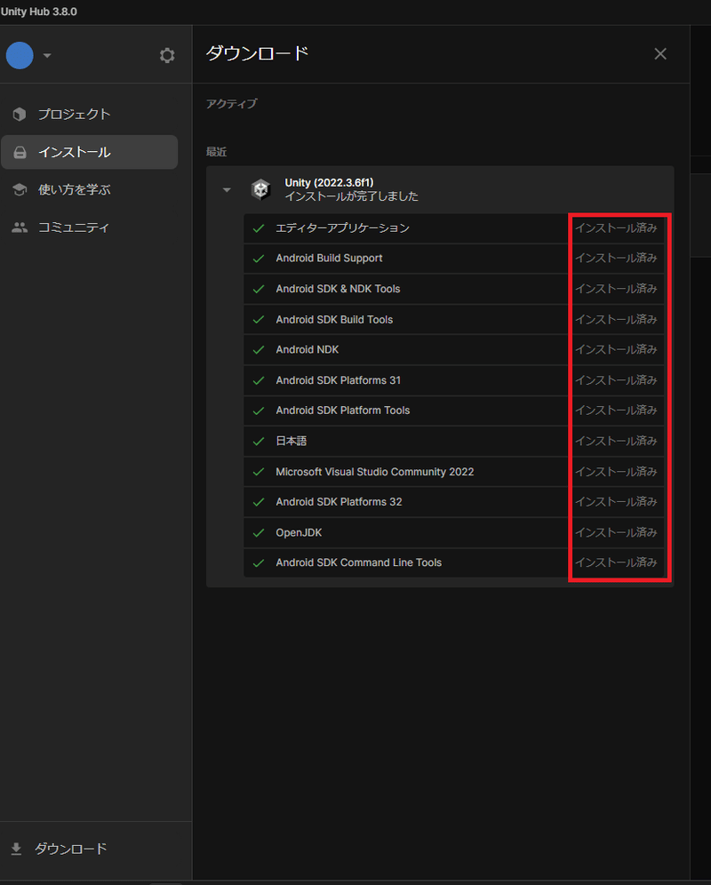Open the コミュニティ section
711x885 pixels.
[x=89, y=227]
